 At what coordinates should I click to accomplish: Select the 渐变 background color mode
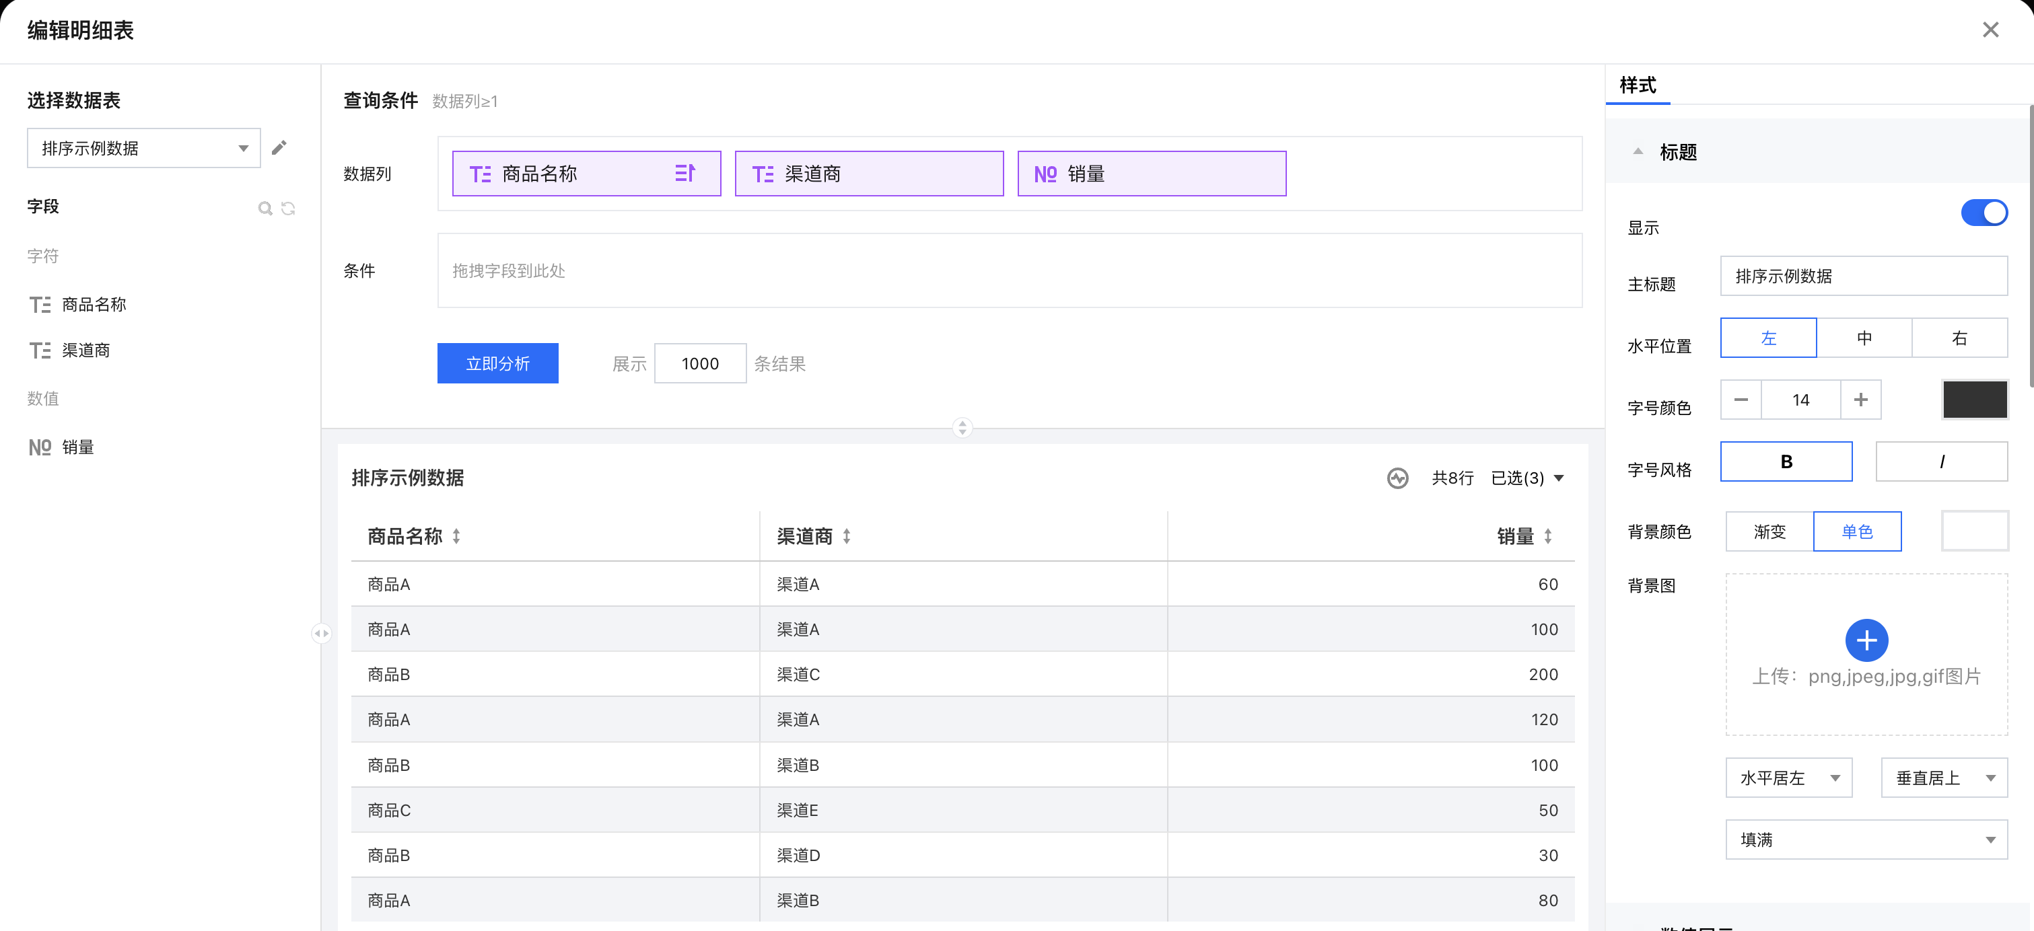[x=1769, y=532]
